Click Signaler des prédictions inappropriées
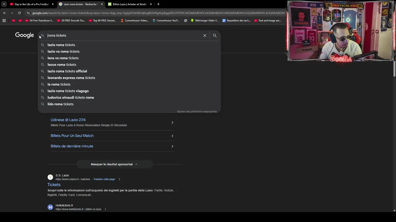396x222 pixels. (x=197, y=111)
